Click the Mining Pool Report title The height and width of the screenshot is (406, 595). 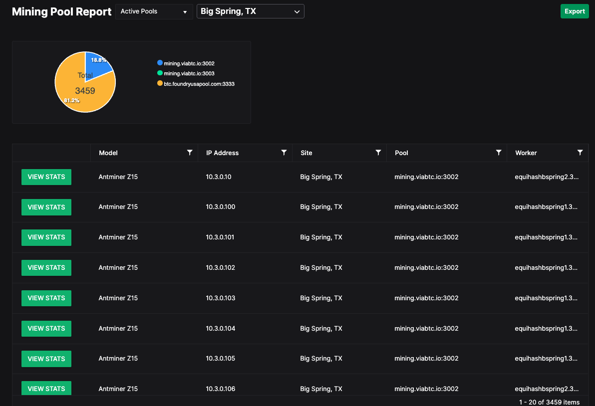(x=61, y=11)
